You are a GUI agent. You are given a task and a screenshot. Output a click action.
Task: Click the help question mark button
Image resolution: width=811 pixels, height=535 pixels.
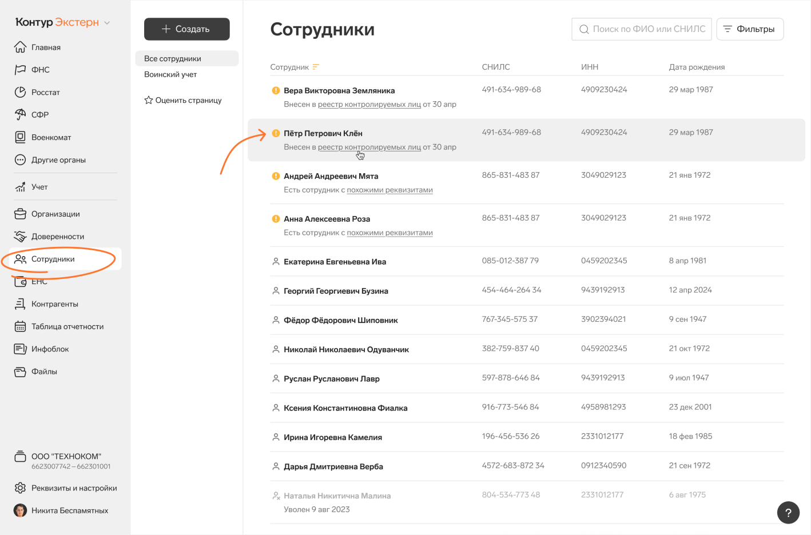(788, 512)
